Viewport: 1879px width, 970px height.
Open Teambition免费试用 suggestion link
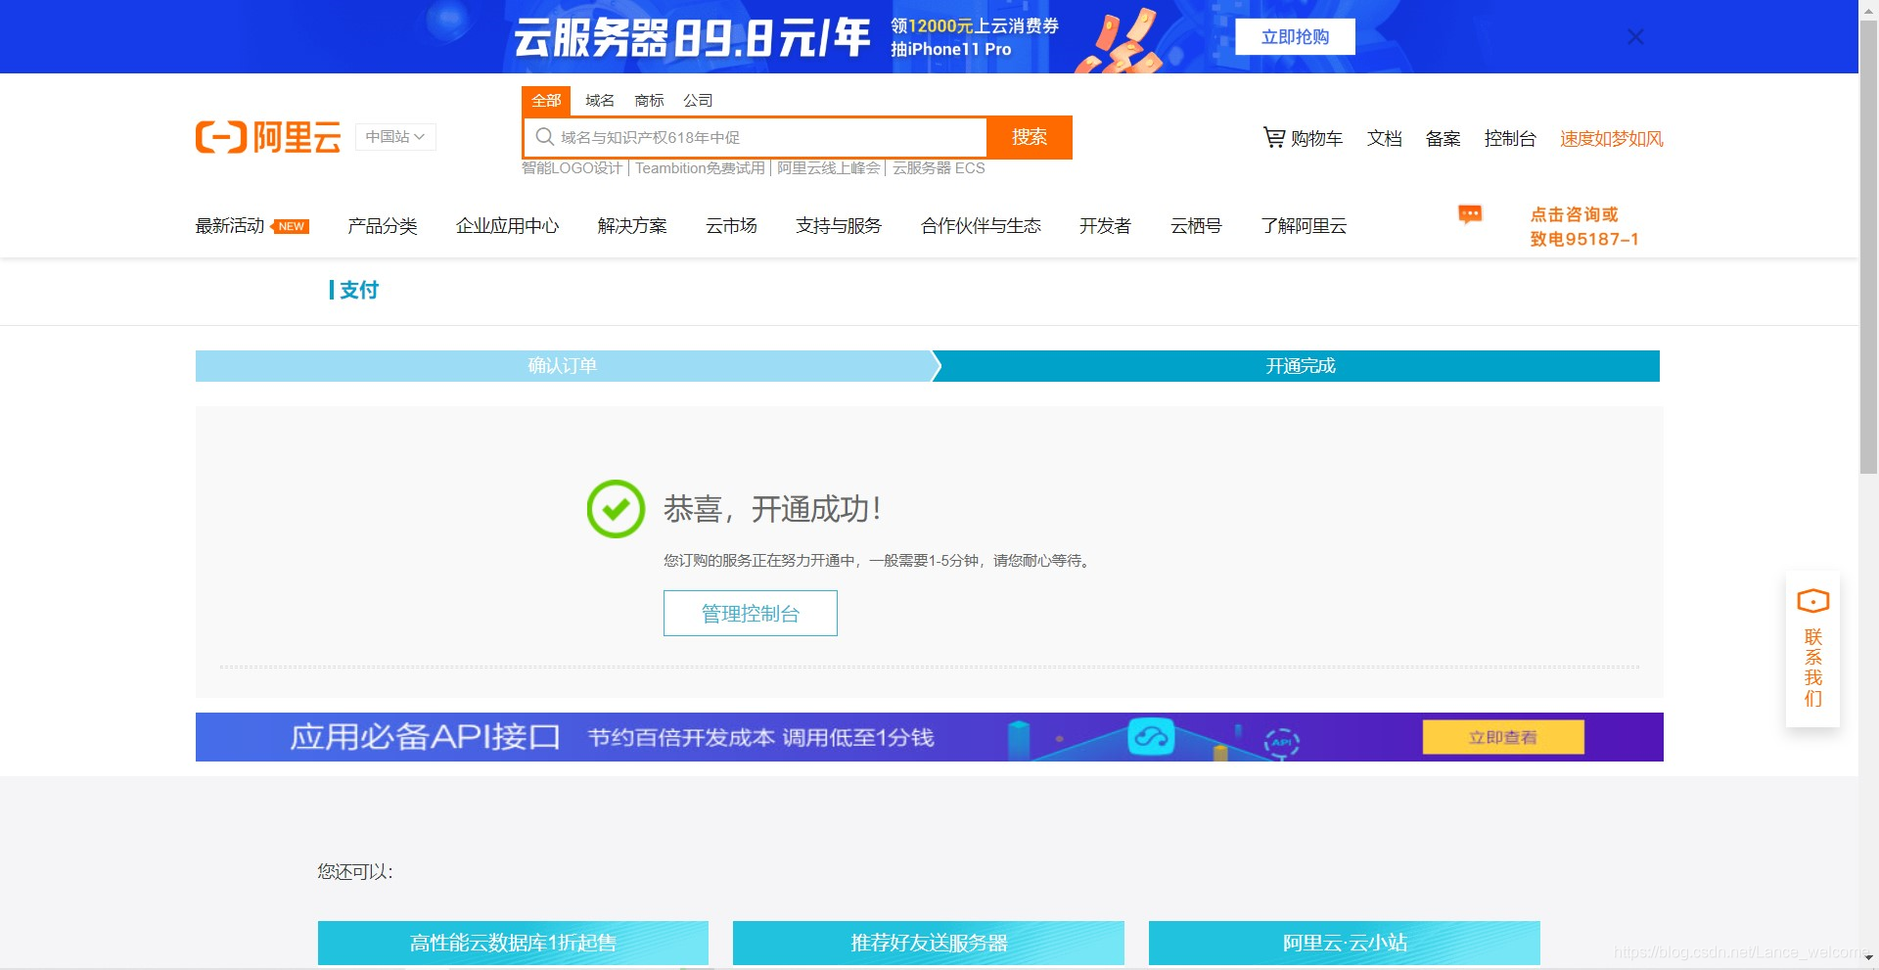(x=700, y=168)
